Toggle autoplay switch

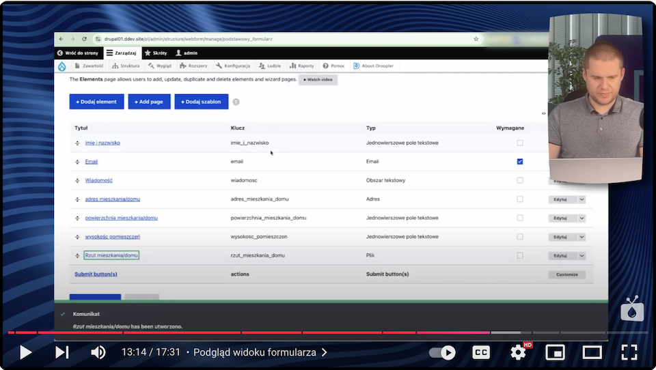443,352
